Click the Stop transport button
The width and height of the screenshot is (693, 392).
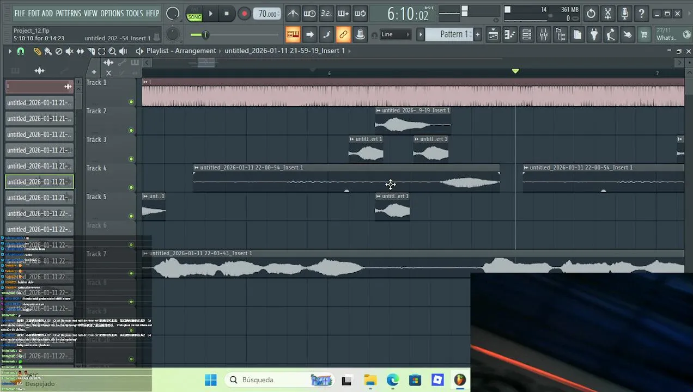tap(227, 14)
